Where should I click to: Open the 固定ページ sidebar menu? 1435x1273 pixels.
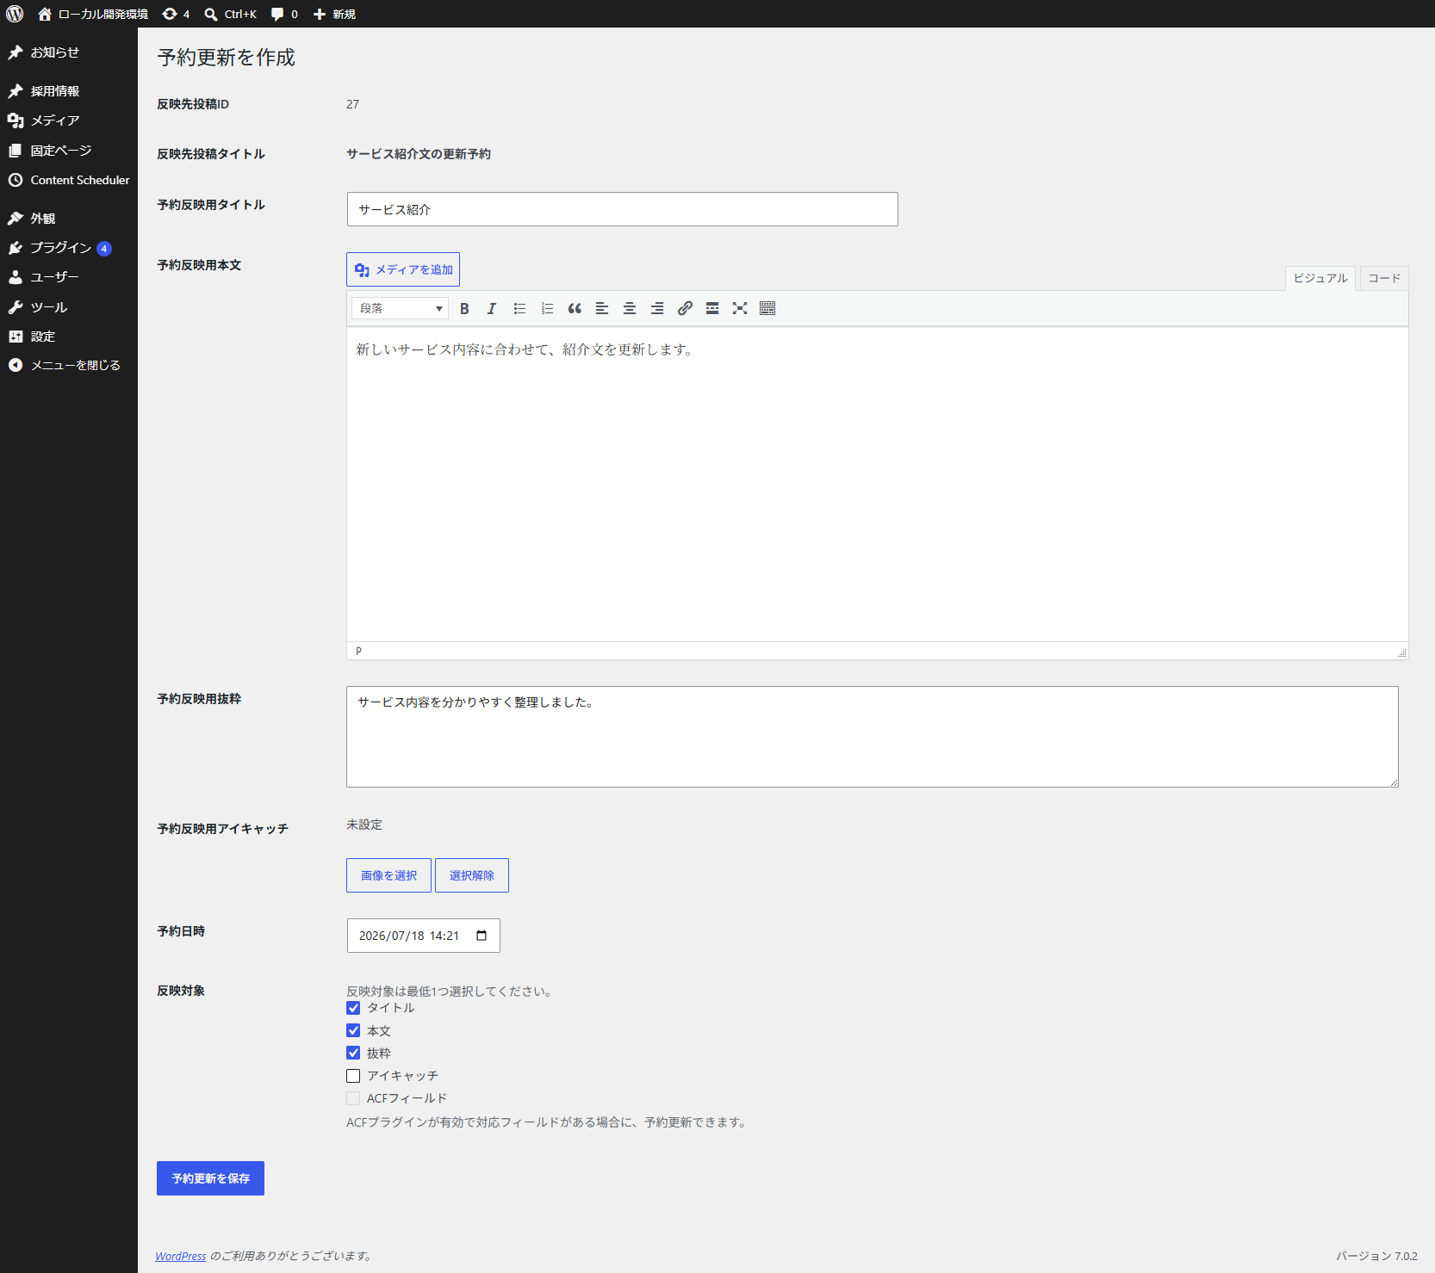(x=69, y=151)
